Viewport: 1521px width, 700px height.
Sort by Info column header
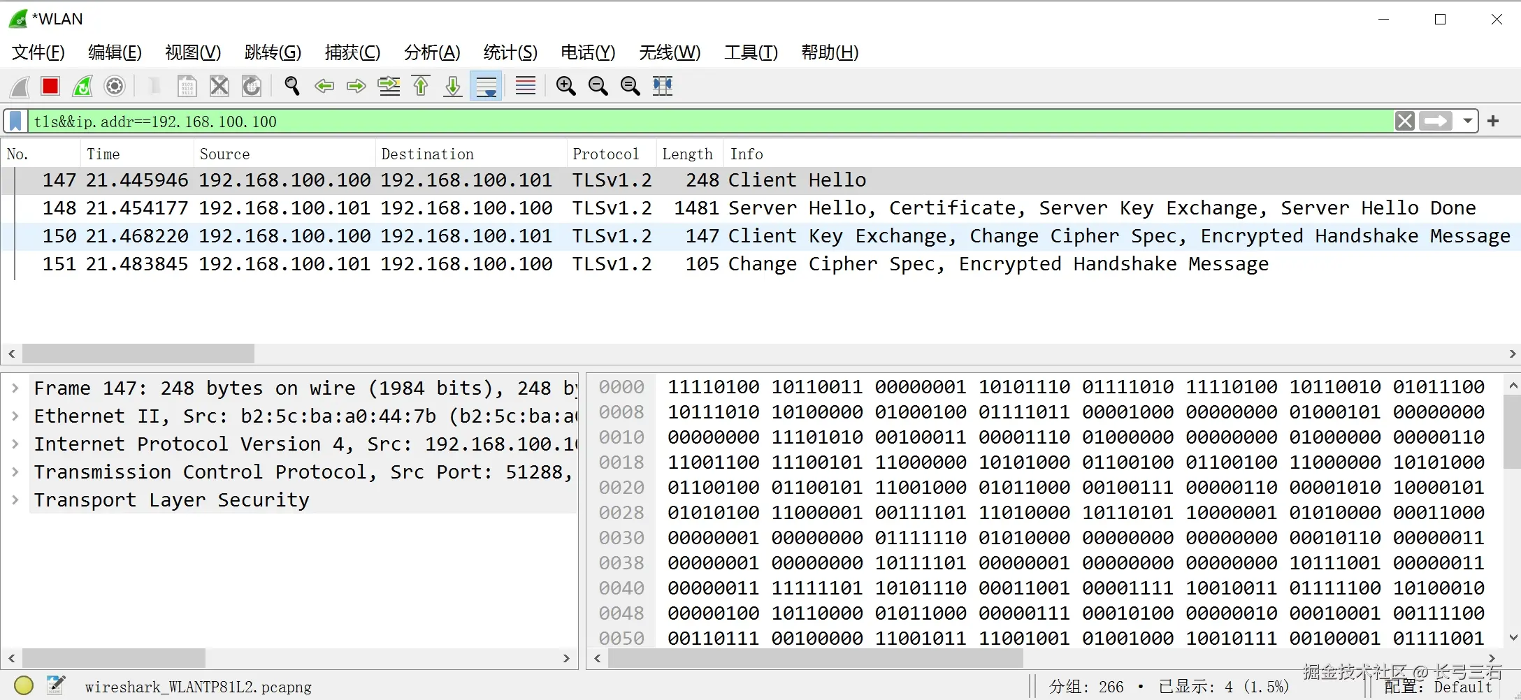coord(1122,154)
